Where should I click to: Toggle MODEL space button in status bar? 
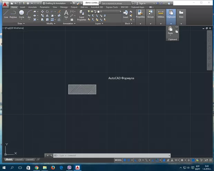pos(118,160)
